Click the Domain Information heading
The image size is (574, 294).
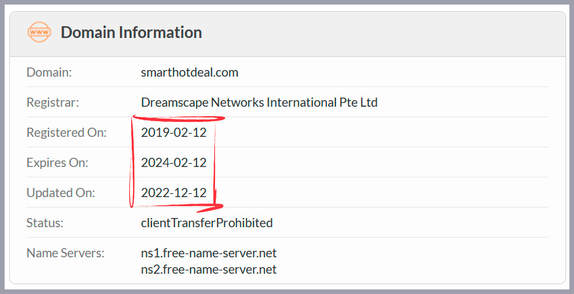131,32
